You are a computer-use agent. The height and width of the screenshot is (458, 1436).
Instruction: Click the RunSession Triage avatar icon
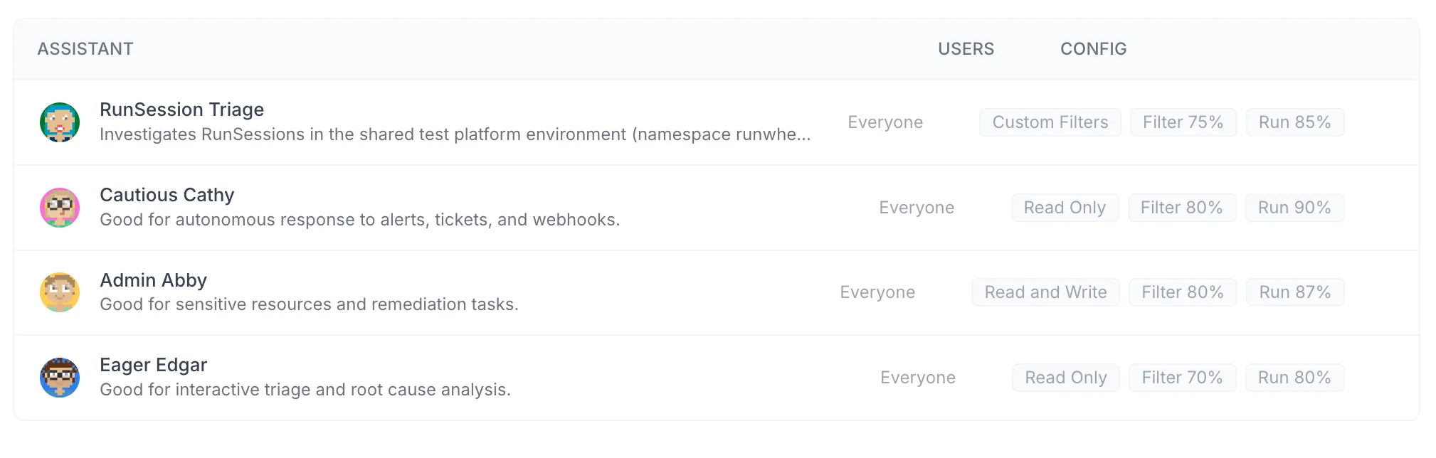60,122
